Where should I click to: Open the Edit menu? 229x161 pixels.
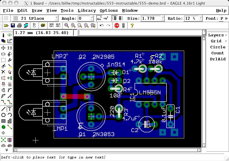22,11
